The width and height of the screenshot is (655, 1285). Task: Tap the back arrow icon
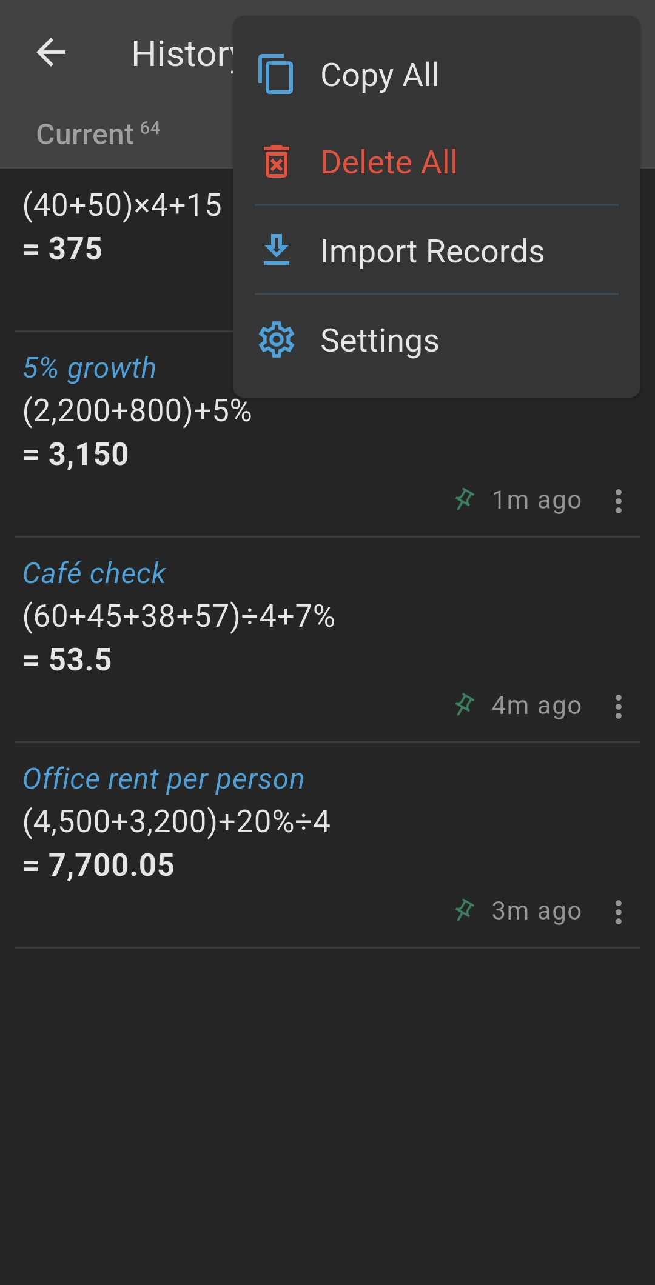point(52,53)
